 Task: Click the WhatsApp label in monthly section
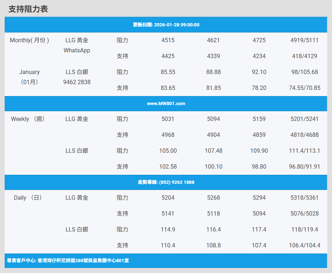tap(77, 51)
